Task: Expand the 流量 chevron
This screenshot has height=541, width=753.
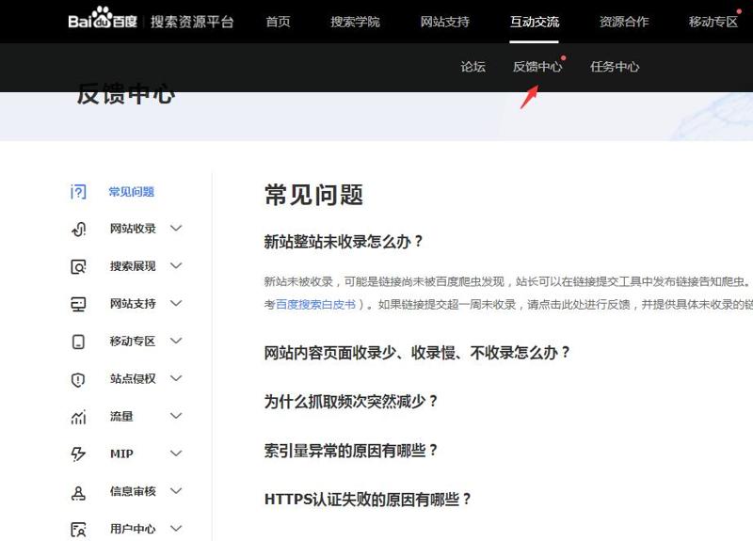Action: pos(176,416)
